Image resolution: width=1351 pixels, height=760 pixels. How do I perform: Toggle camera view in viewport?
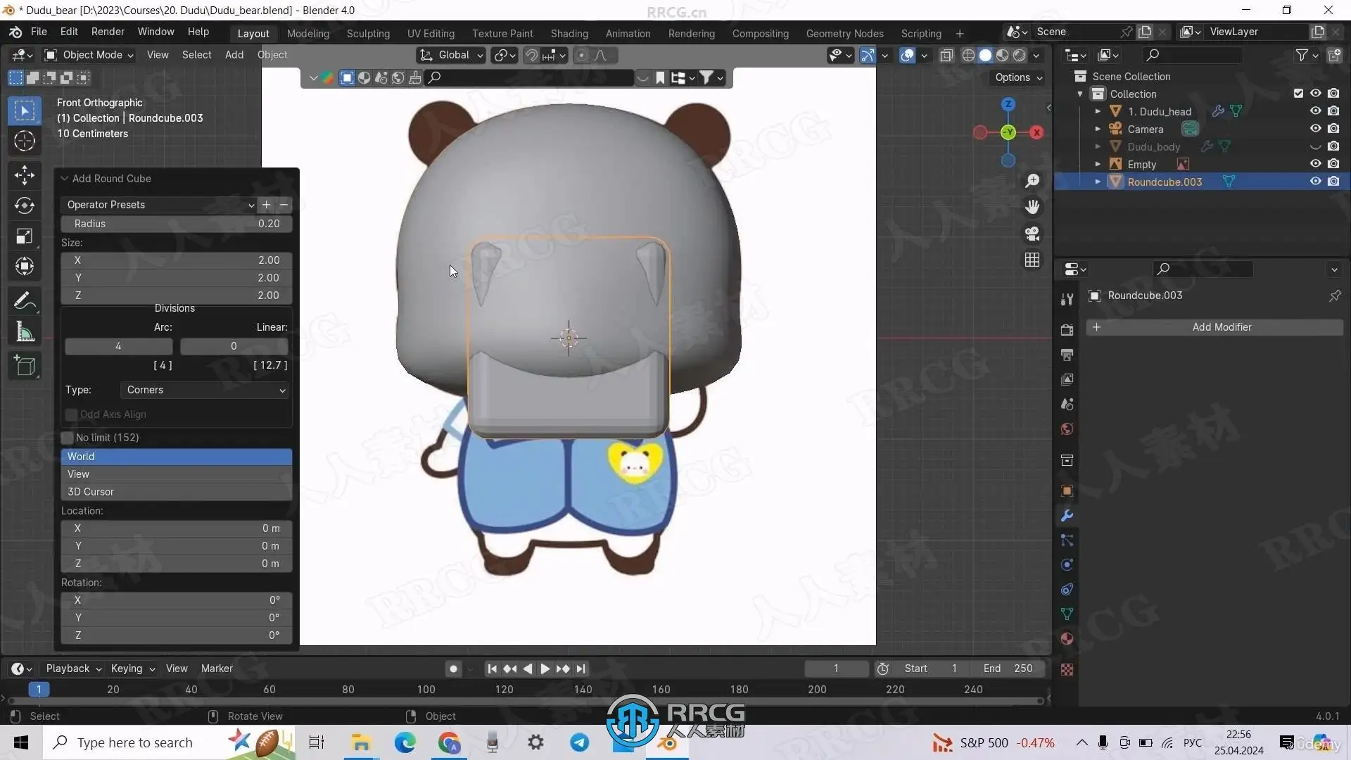click(x=1032, y=234)
